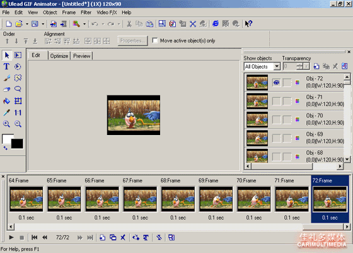Select the 64:Frame thumbnail
The image size is (353, 253).
[x=26, y=199]
